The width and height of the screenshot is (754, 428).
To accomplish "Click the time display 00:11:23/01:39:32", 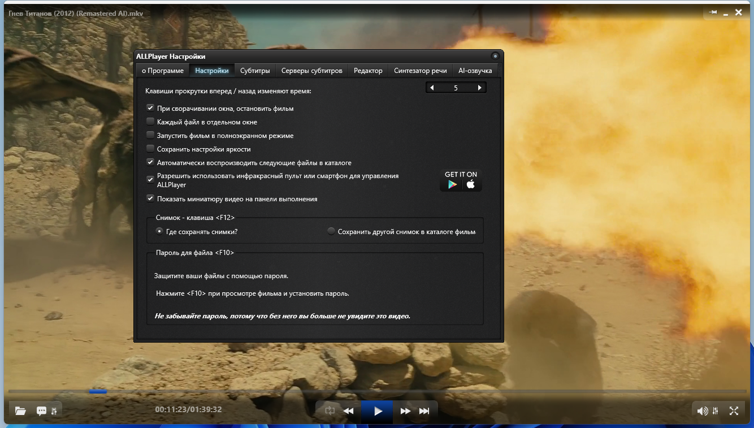I will (188, 409).
